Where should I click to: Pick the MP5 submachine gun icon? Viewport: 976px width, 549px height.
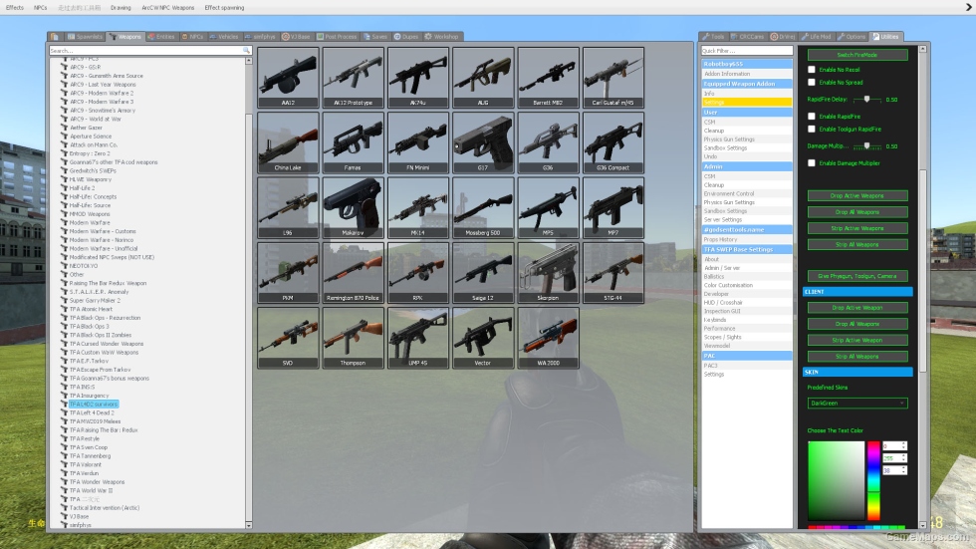tap(548, 207)
